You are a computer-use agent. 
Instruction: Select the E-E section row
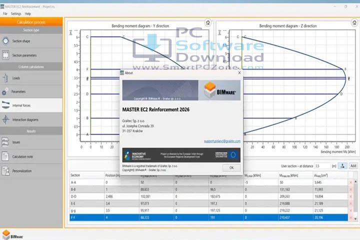pos(208,203)
